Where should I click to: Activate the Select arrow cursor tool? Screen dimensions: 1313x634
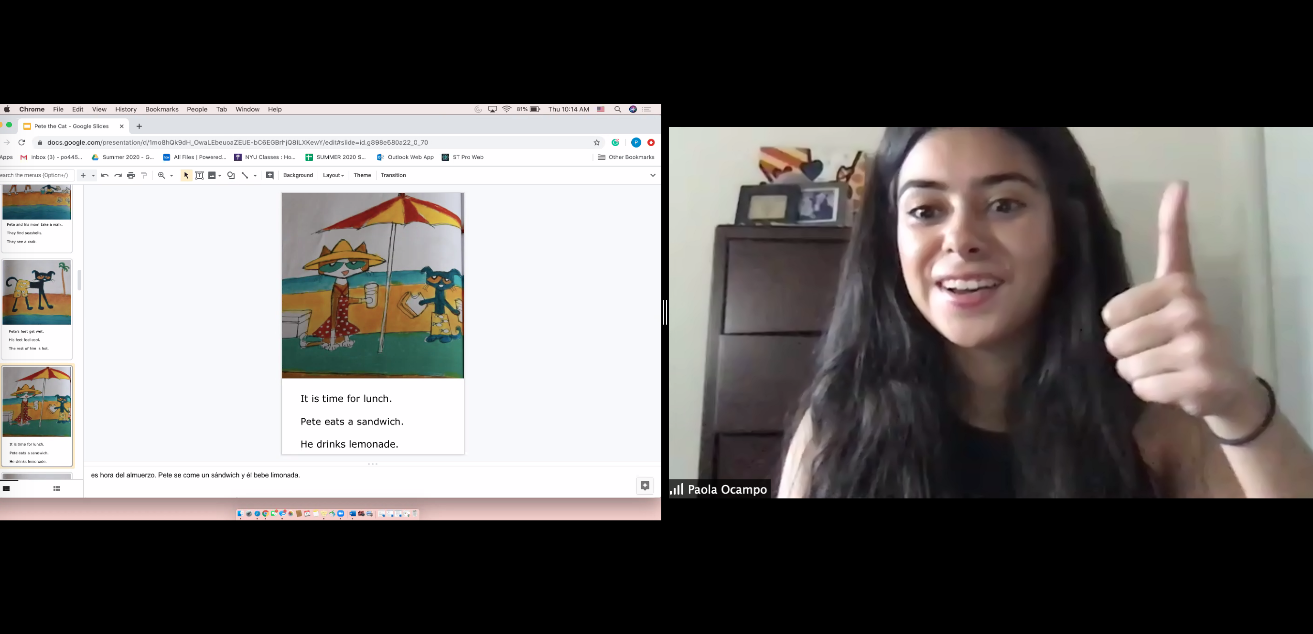pyautogui.click(x=186, y=175)
